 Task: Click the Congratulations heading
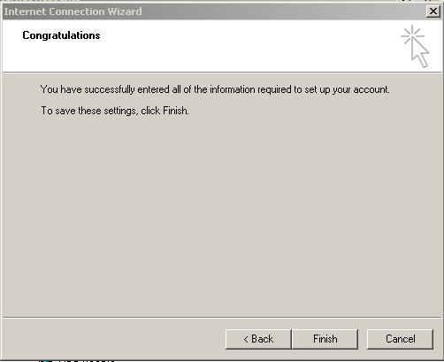tap(61, 35)
